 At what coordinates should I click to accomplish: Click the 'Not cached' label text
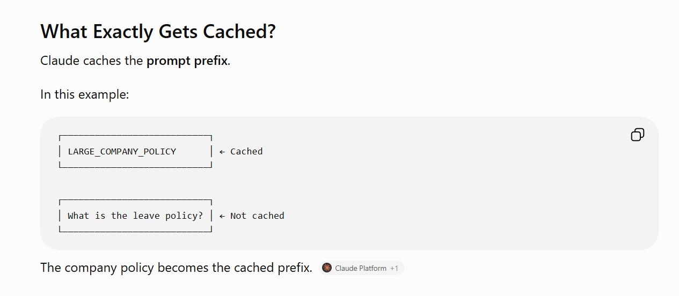pyautogui.click(x=257, y=216)
